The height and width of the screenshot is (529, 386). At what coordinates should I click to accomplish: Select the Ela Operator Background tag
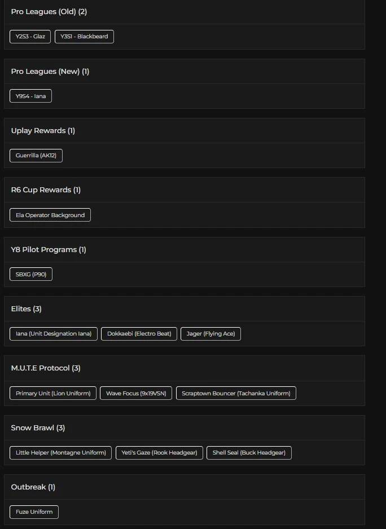(x=50, y=215)
